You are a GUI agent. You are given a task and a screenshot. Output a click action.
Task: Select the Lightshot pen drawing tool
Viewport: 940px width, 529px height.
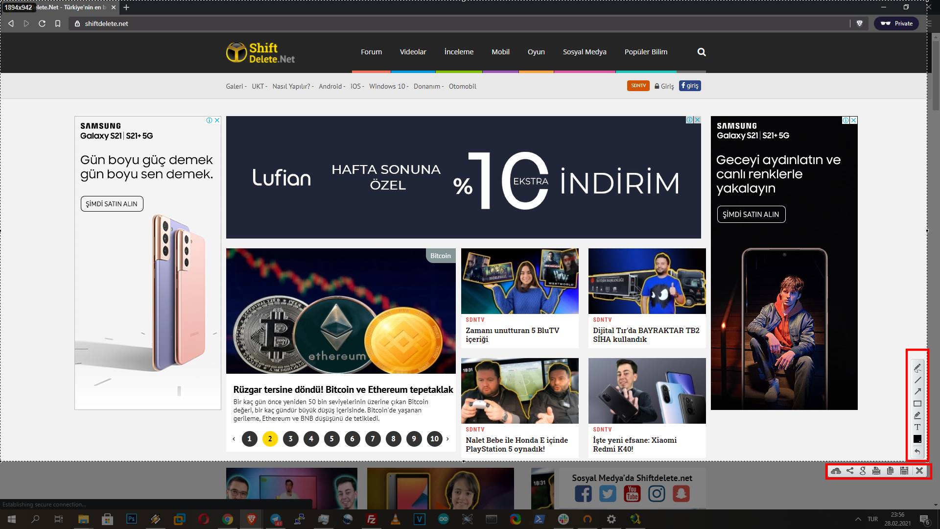tap(917, 368)
